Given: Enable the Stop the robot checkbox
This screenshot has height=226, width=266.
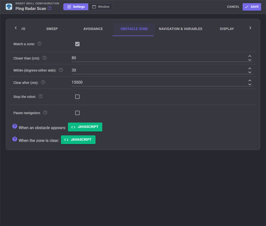Looking at the screenshot, I should 77,97.
